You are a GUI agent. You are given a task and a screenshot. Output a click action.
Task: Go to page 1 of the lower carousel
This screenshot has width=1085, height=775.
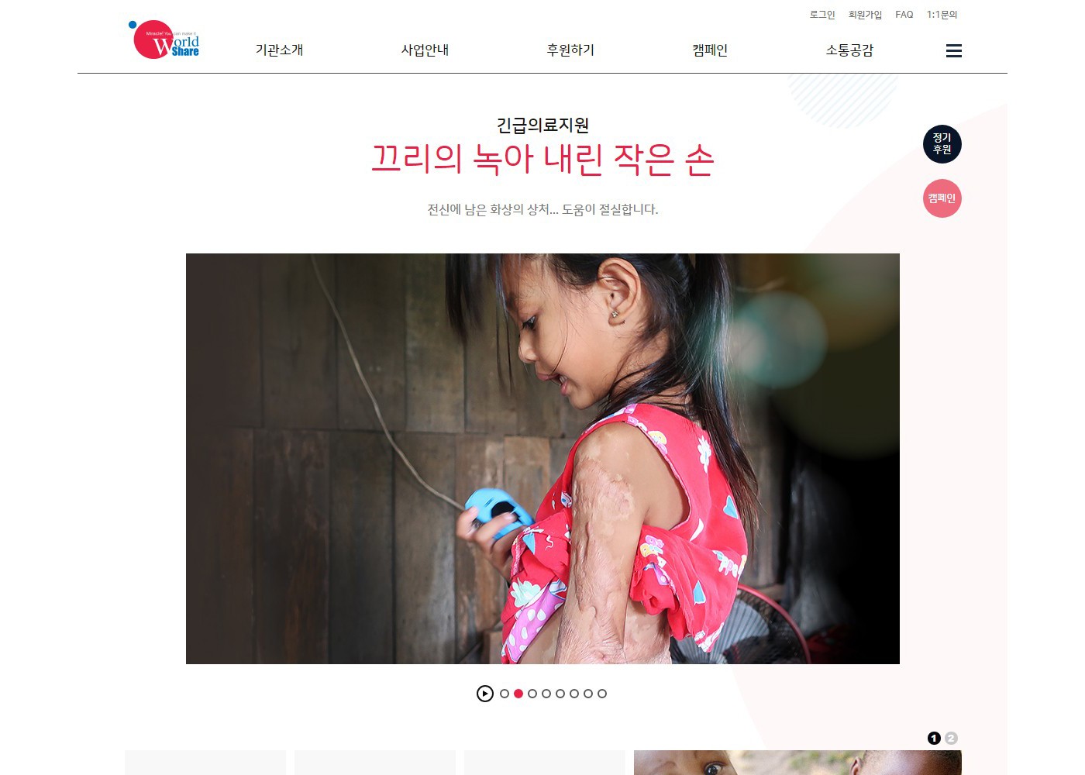pyautogui.click(x=935, y=738)
